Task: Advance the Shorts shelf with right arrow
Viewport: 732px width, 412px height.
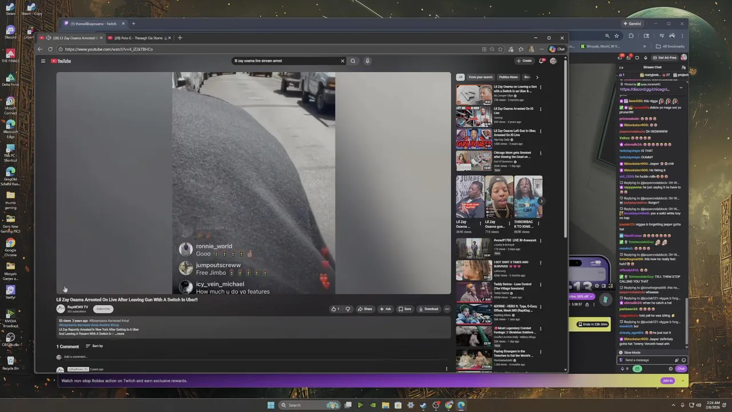Action: [541, 201]
